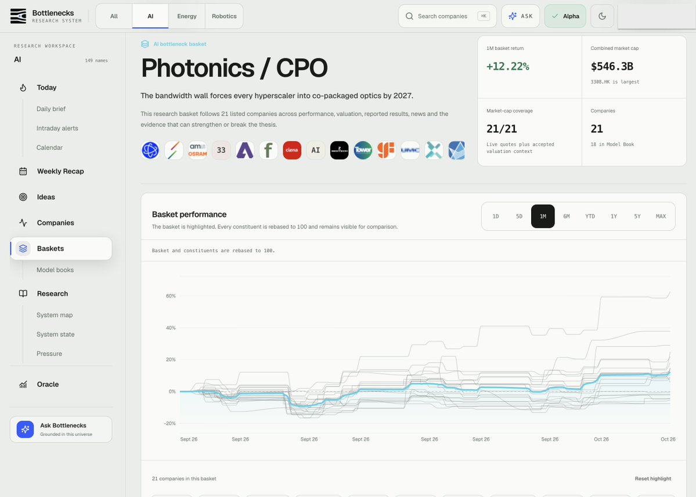Select the 5D chart range
Viewport: 696px width, 497px height.
tap(519, 216)
